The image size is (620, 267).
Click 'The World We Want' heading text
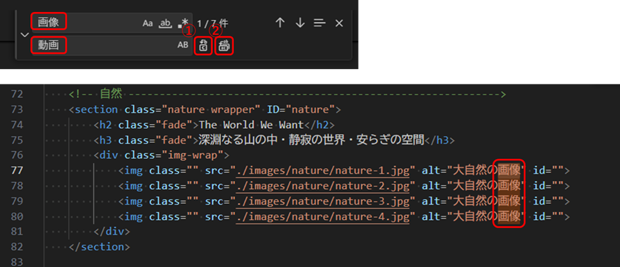point(251,125)
